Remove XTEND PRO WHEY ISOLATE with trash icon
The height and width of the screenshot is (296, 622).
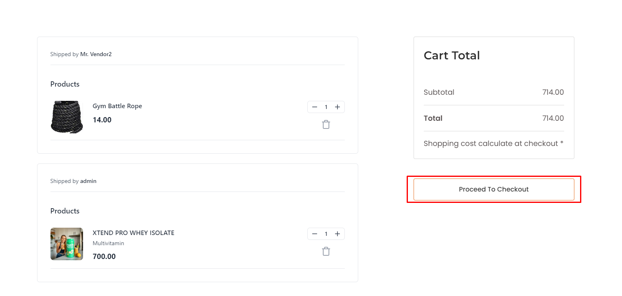pos(326,252)
